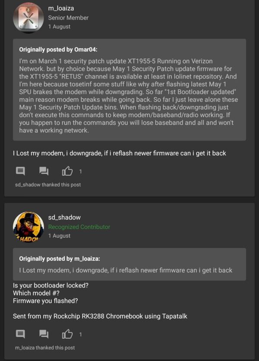Click the Recognized Contributor rank label

[x=79, y=227]
